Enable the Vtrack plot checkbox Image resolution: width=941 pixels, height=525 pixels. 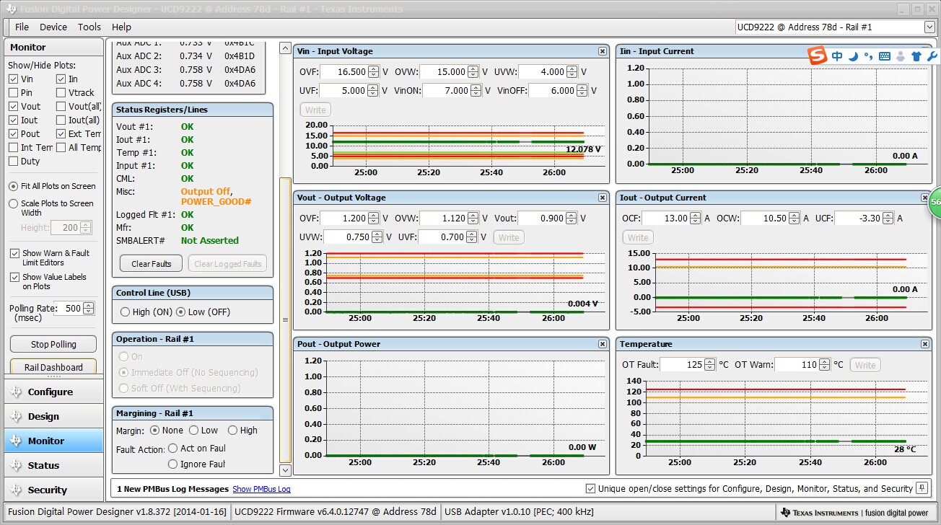point(61,93)
